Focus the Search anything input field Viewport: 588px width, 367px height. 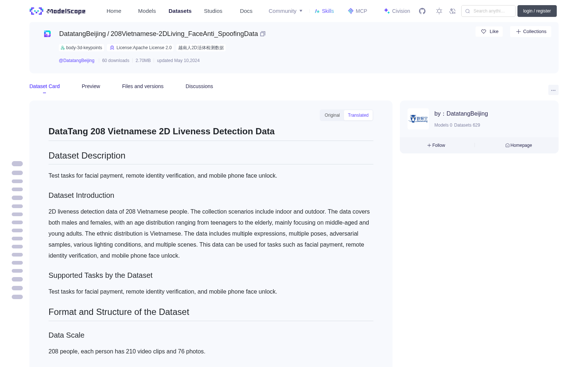pos(488,11)
